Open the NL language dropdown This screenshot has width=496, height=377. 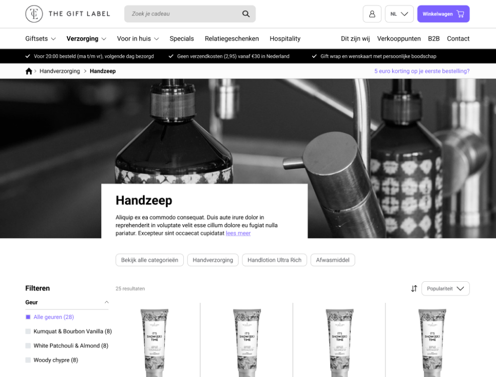click(x=399, y=14)
